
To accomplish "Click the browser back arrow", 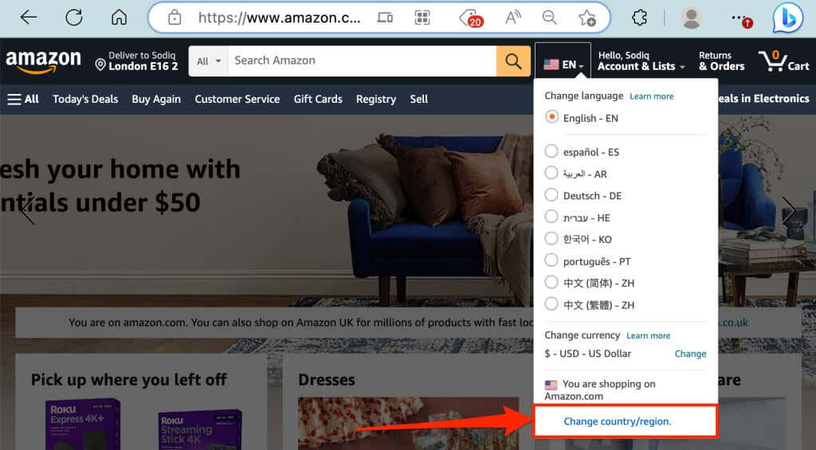I will click(x=29, y=18).
